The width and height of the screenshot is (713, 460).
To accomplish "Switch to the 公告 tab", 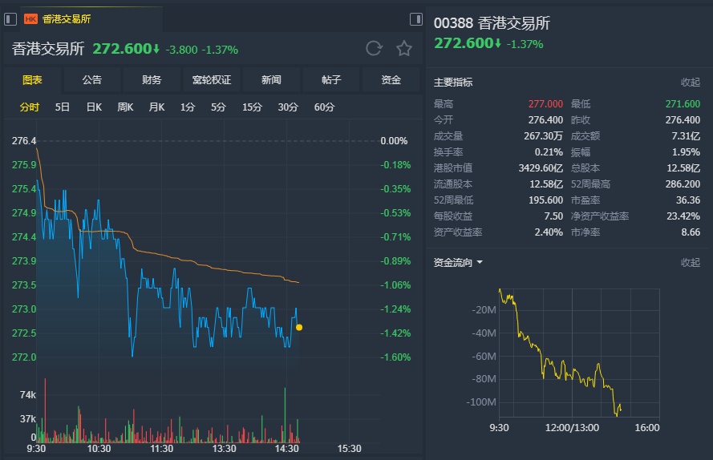I will [91, 79].
